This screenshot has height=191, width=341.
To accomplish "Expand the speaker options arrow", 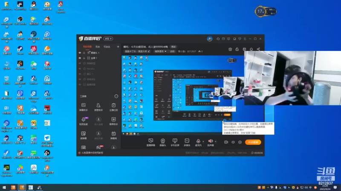I will (x=216, y=142).
